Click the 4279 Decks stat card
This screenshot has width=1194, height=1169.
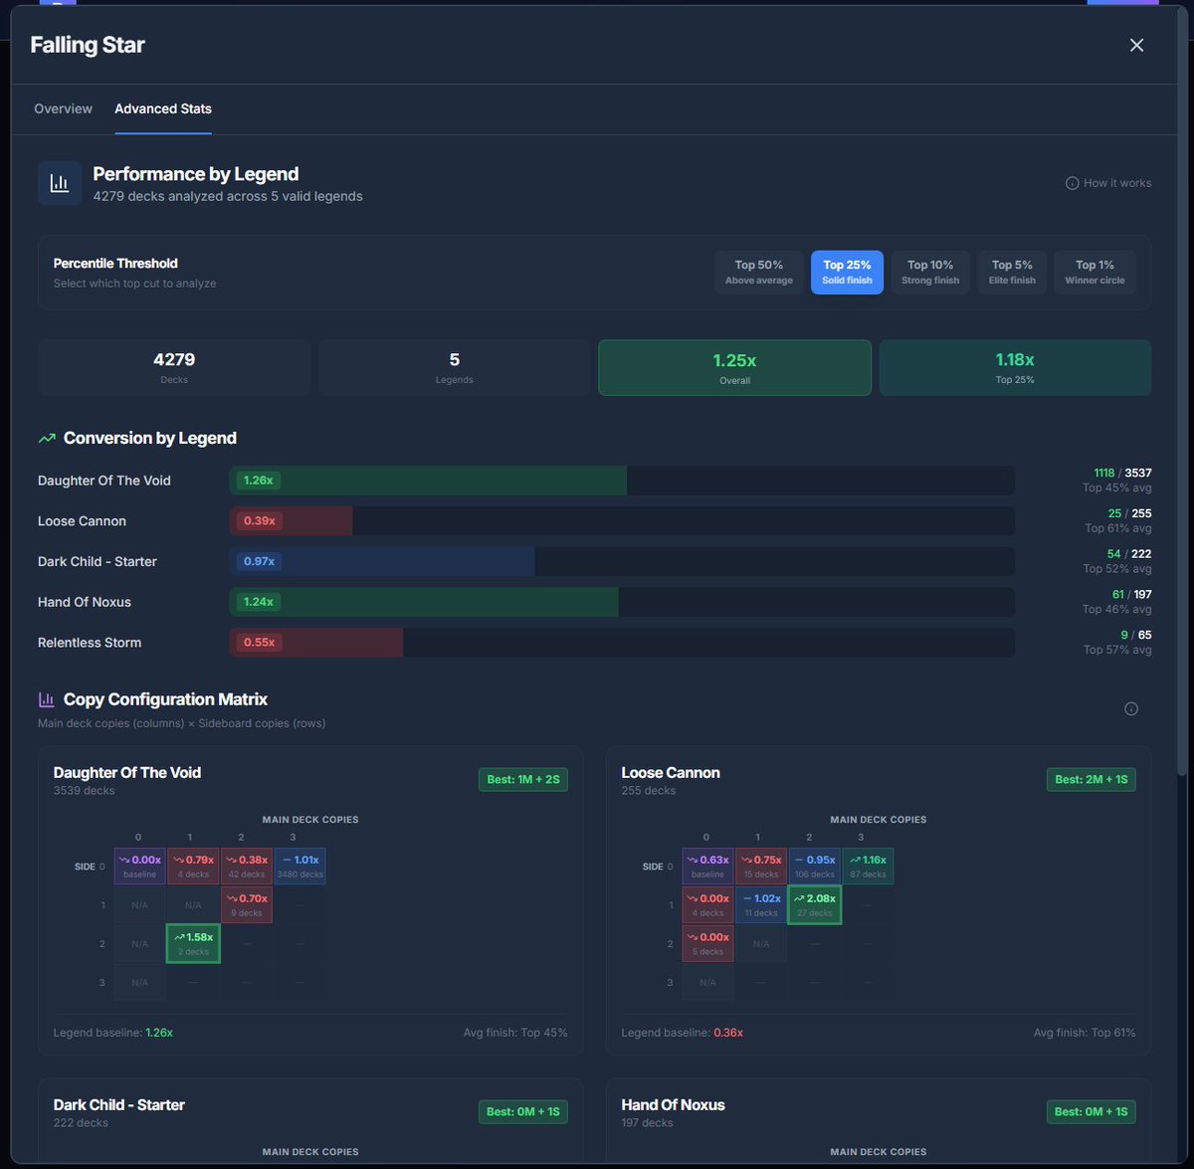click(x=174, y=368)
